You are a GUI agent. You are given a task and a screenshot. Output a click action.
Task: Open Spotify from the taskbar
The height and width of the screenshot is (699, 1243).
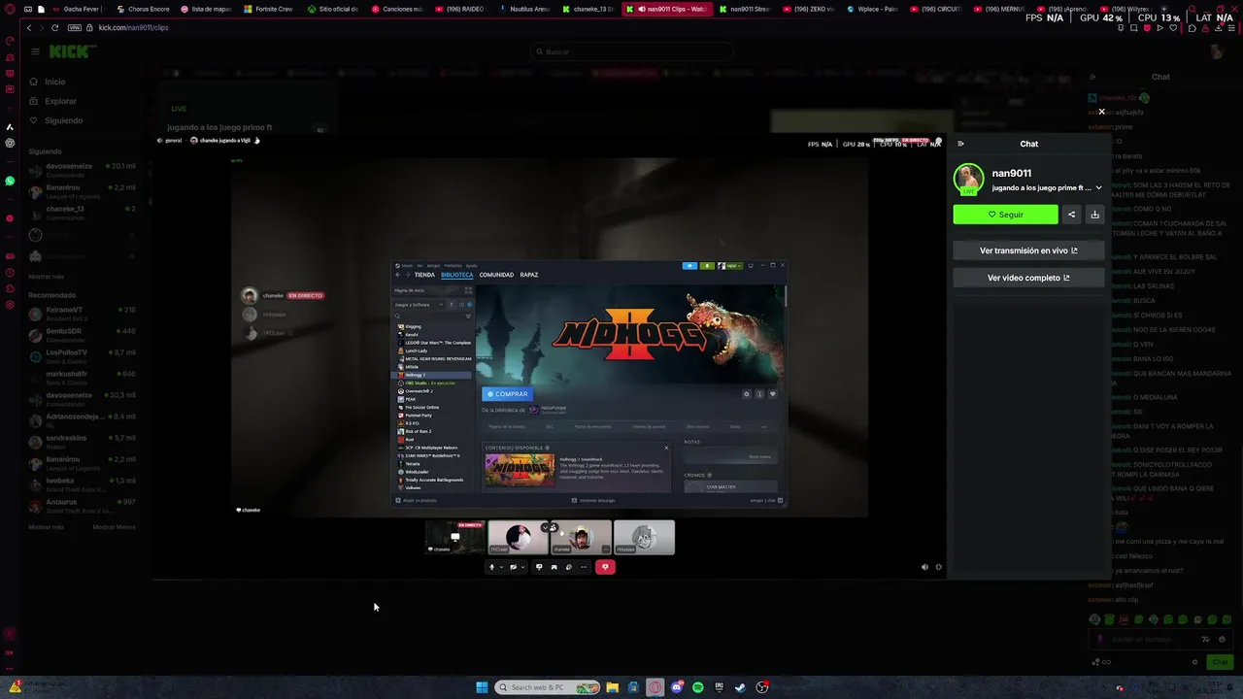(x=698, y=687)
